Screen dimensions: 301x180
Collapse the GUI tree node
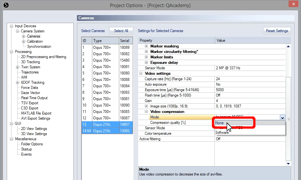coord(12,124)
